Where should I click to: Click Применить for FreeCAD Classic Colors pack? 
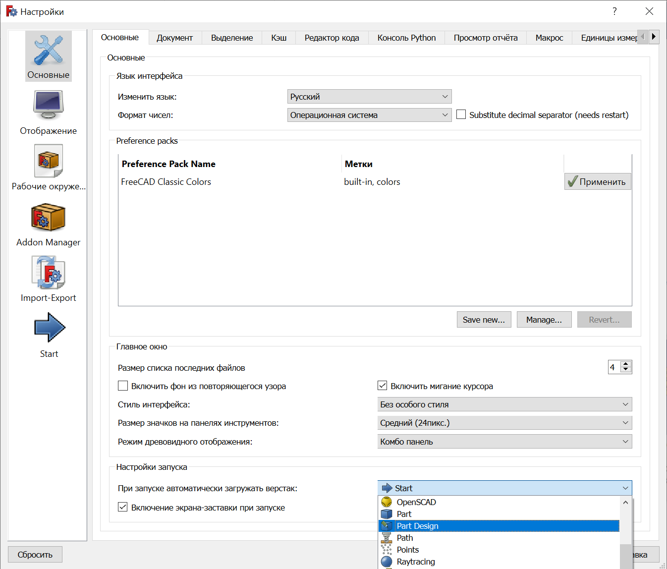click(598, 181)
